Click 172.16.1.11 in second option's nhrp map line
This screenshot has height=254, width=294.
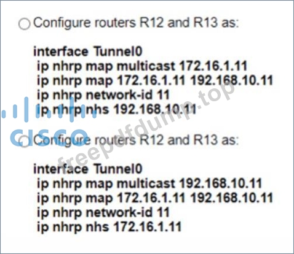tap(151, 198)
